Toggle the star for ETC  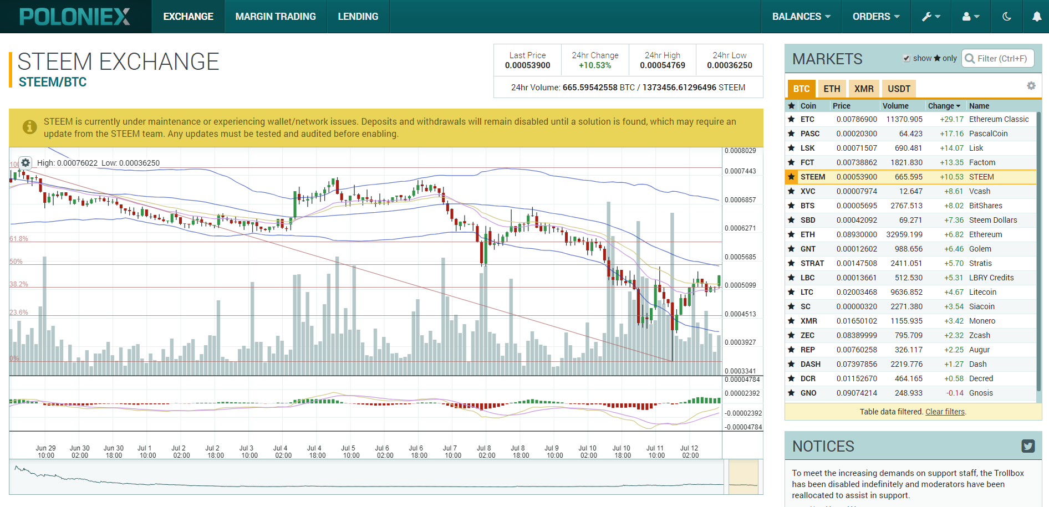pyautogui.click(x=792, y=119)
